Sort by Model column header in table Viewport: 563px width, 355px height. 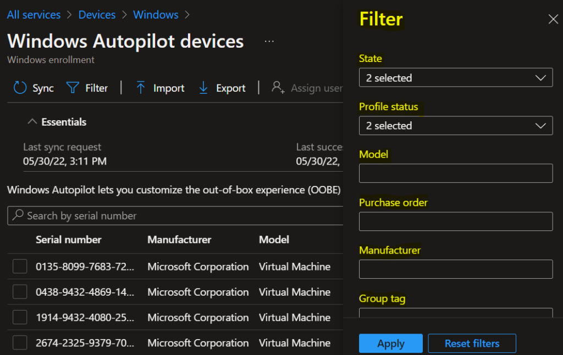coord(274,240)
